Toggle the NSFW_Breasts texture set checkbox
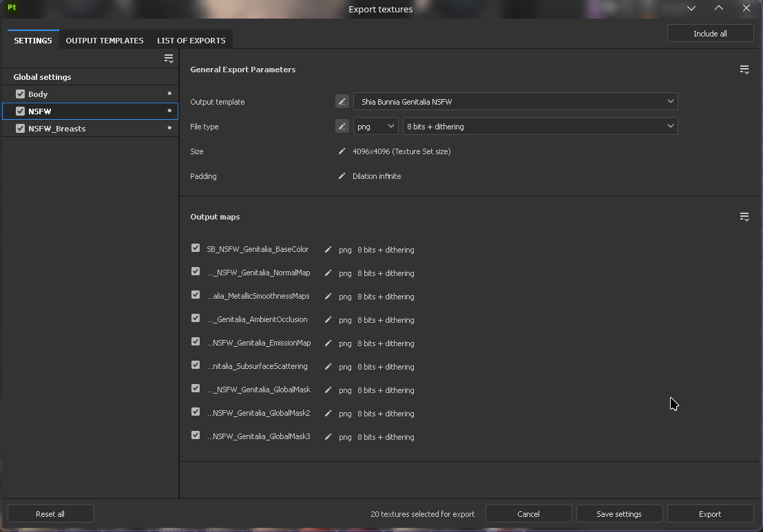 tap(20, 129)
